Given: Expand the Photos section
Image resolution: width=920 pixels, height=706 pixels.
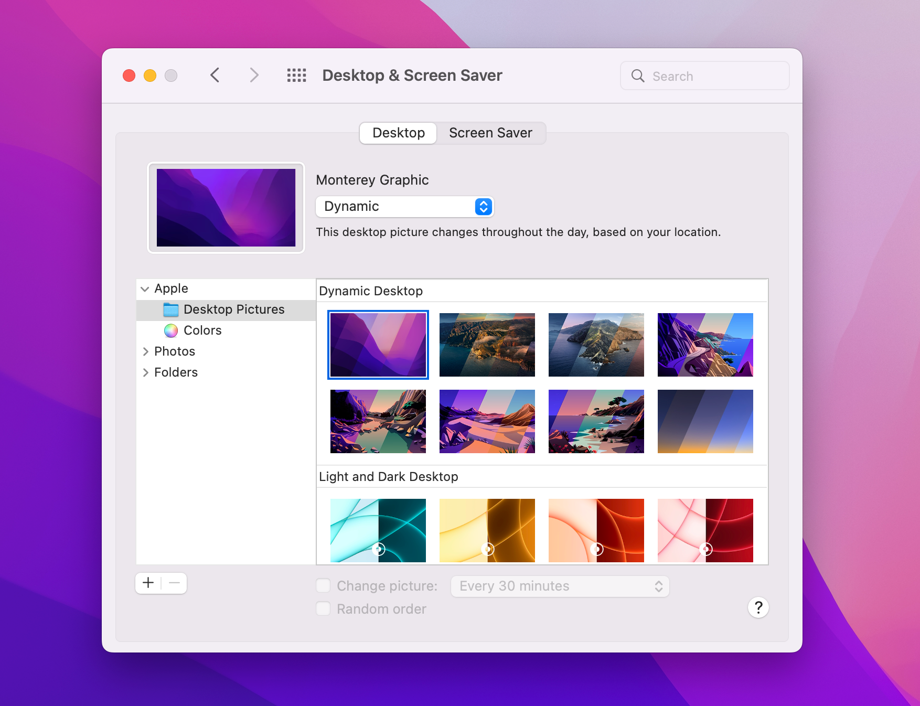Looking at the screenshot, I should [x=145, y=352].
